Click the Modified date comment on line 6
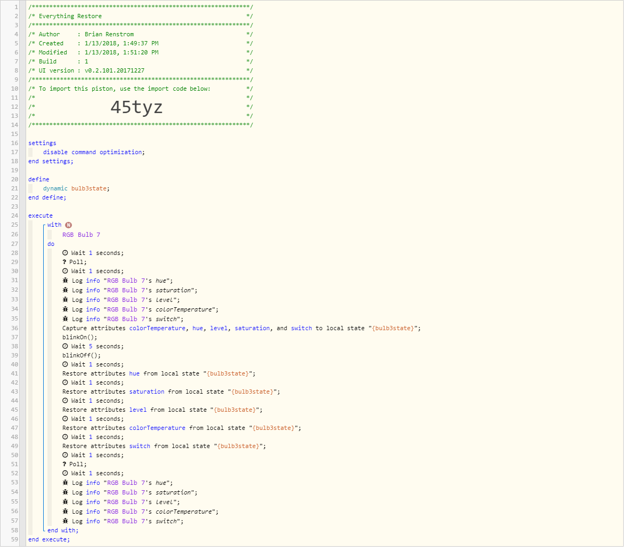The height and width of the screenshot is (551, 628). [141, 52]
